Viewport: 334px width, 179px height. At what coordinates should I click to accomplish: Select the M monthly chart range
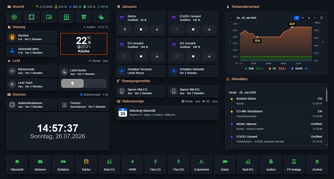[x=309, y=18]
